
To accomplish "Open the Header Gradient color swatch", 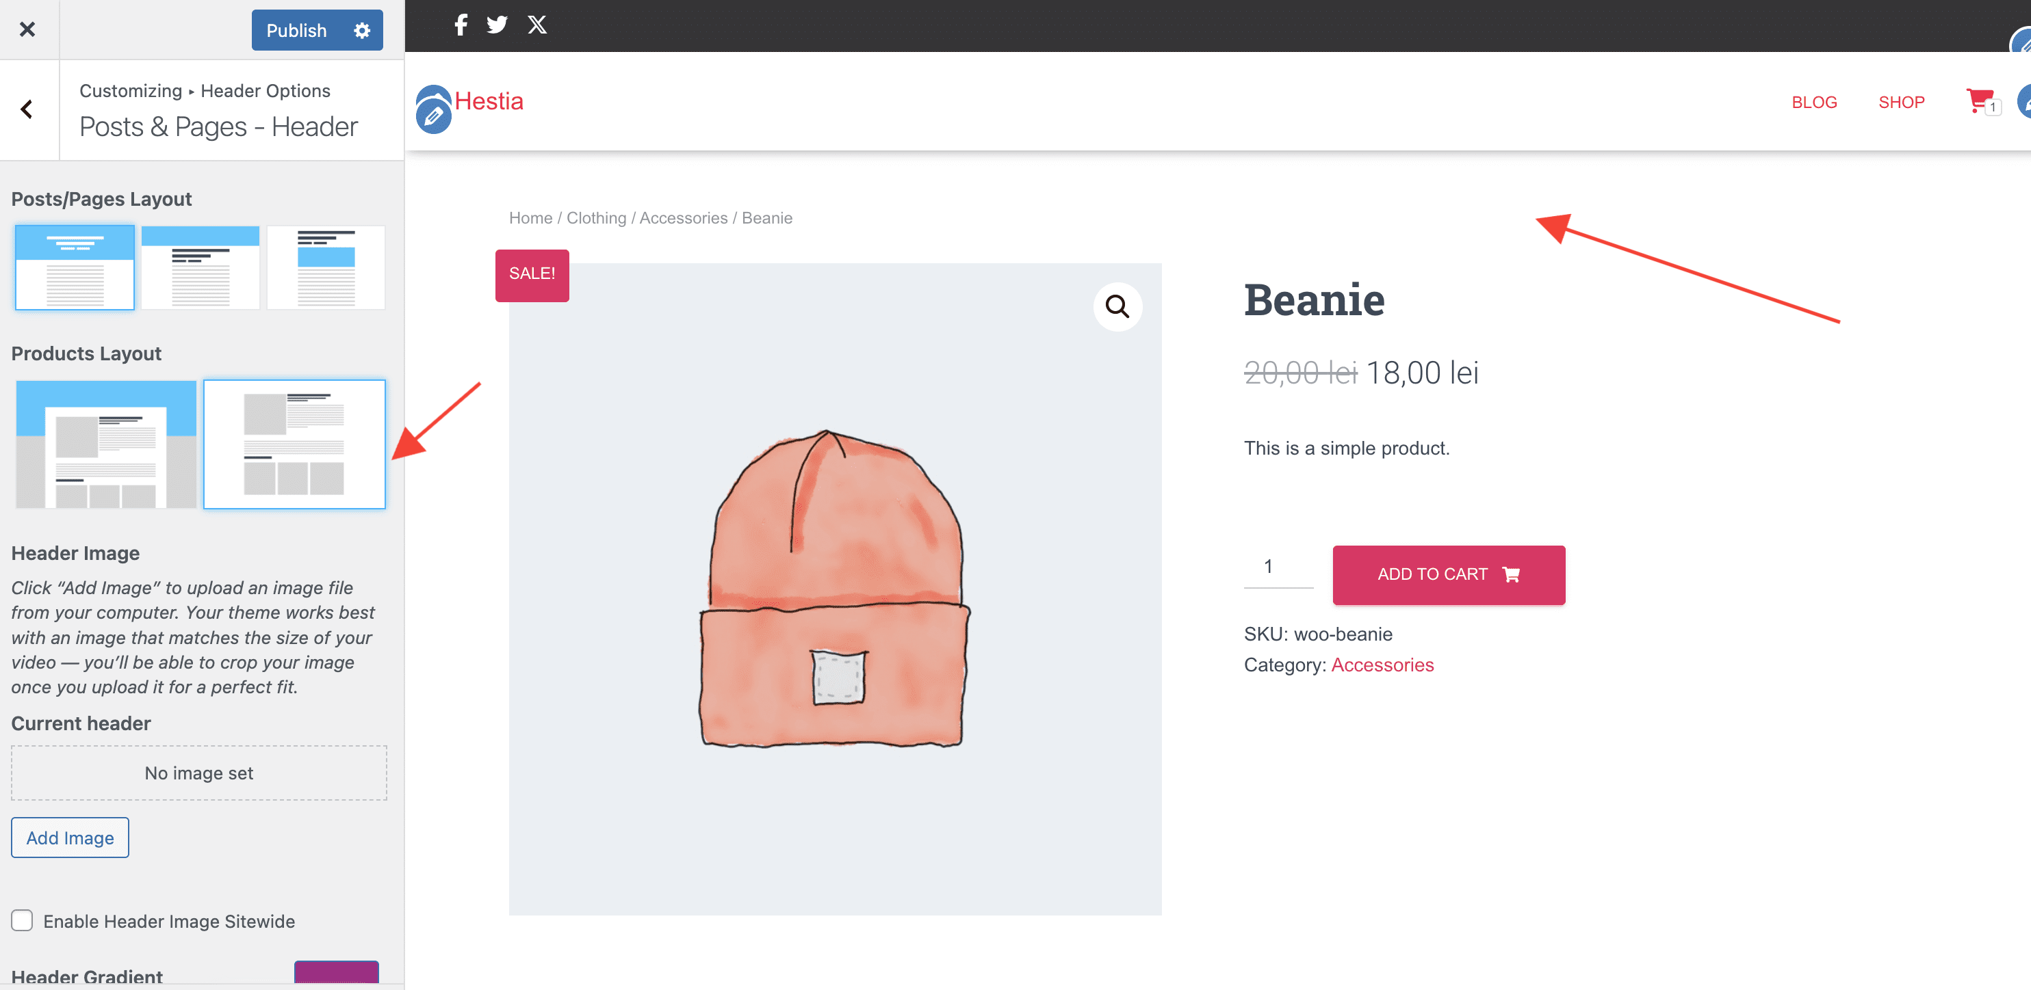I will pos(336,974).
